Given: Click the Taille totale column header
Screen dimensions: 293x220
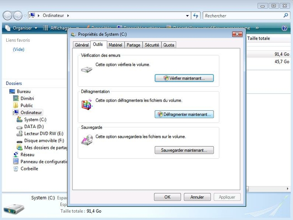Looking at the screenshot, I should (x=259, y=38).
